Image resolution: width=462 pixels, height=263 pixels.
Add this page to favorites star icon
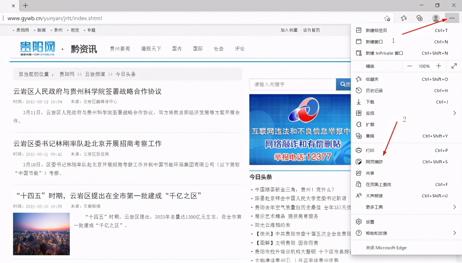click(387, 18)
